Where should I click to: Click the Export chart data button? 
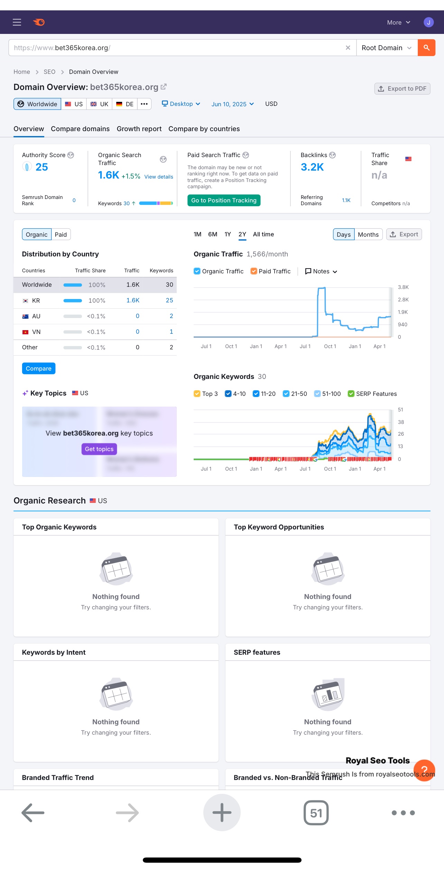tap(404, 234)
